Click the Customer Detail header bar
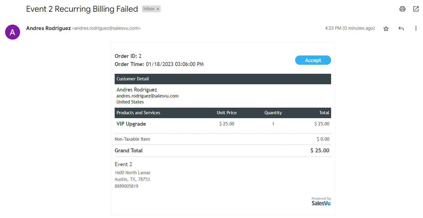The height and width of the screenshot is (218, 423). (x=223, y=79)
